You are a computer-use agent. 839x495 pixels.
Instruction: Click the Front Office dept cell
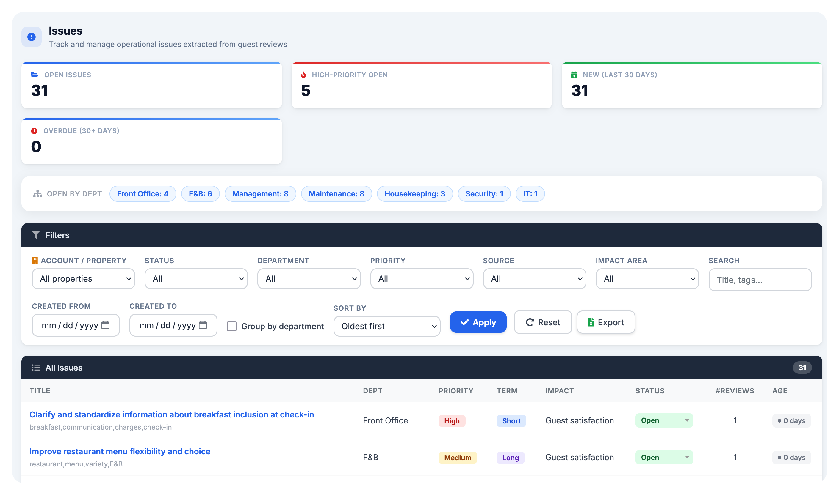(x=385, y=421)
